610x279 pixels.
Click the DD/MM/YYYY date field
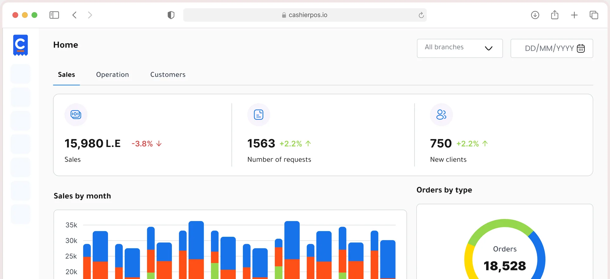(552, 48)
